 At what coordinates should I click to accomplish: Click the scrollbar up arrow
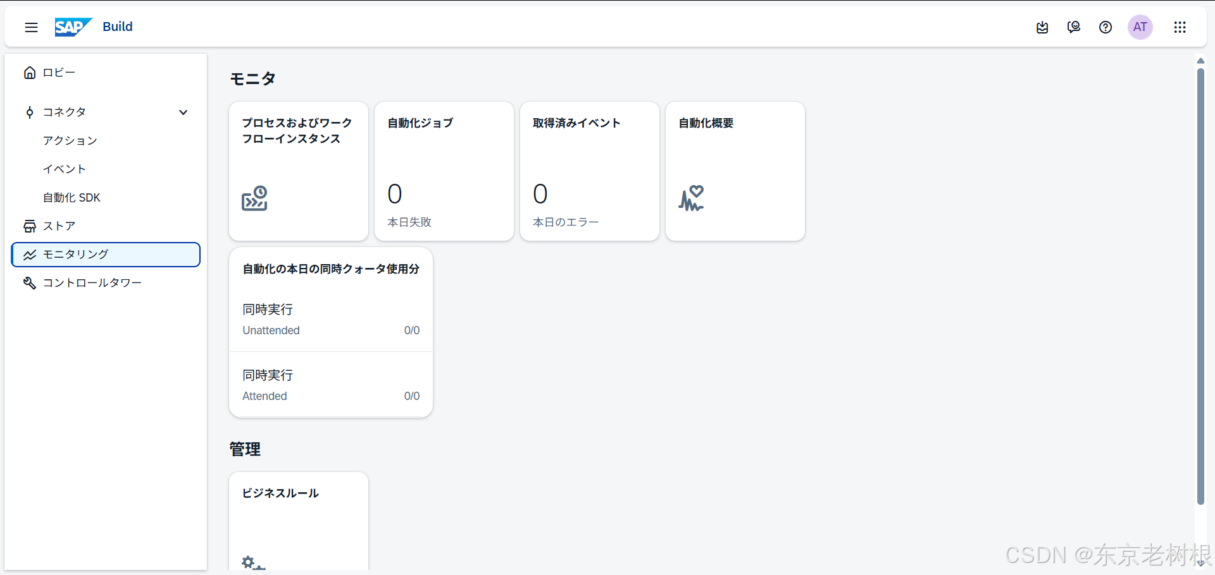1200,61
